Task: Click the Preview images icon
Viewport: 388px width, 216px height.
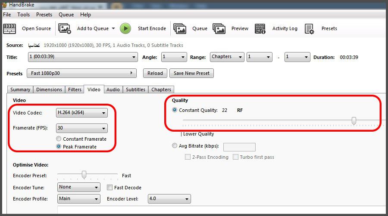Action: pyautogui.click(x=219, y=29)
